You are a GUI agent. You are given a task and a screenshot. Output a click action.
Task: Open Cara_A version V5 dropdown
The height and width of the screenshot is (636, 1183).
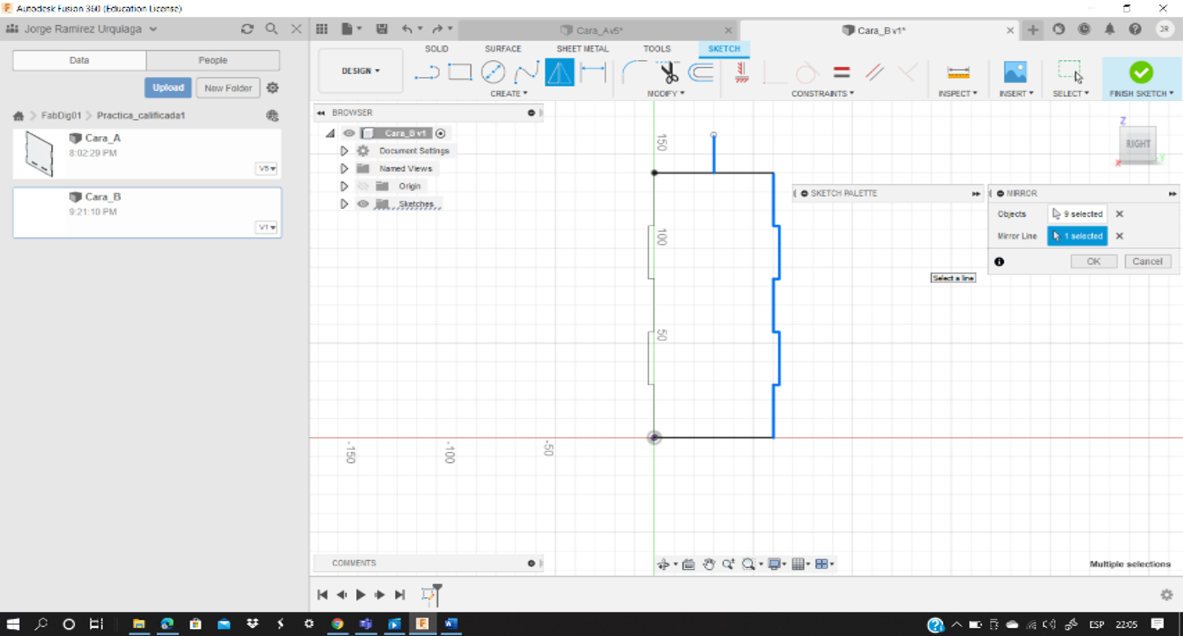coord(267,169)
